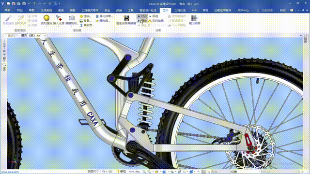Screen dimensions: 310x174
Task: Click the play animation button
Action: 142,21
